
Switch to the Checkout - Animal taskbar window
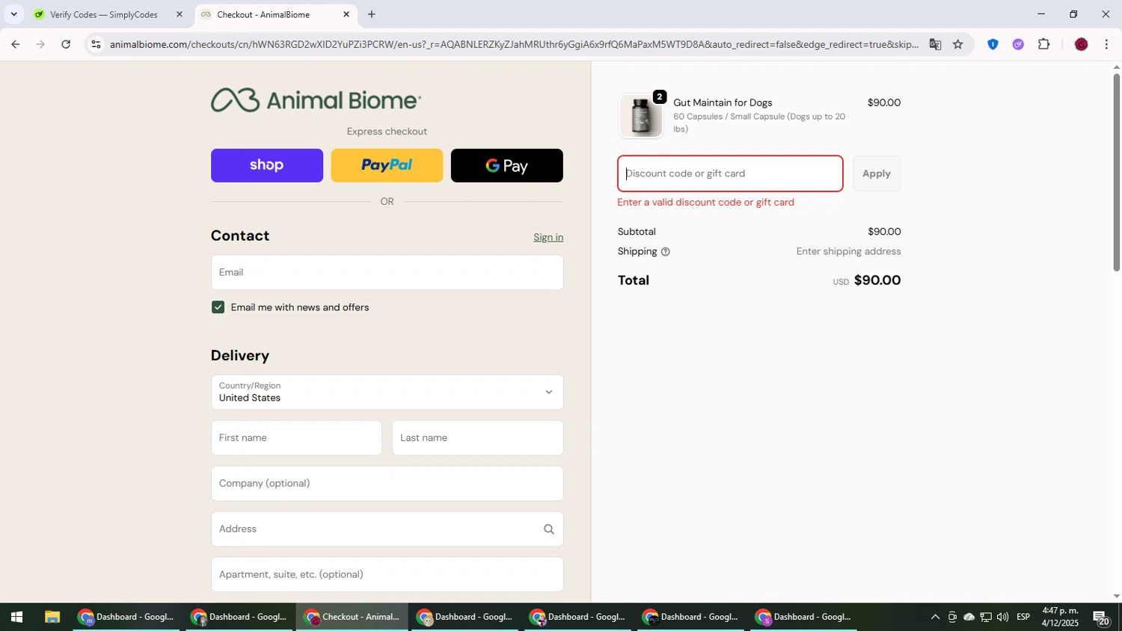click(352, 617)
